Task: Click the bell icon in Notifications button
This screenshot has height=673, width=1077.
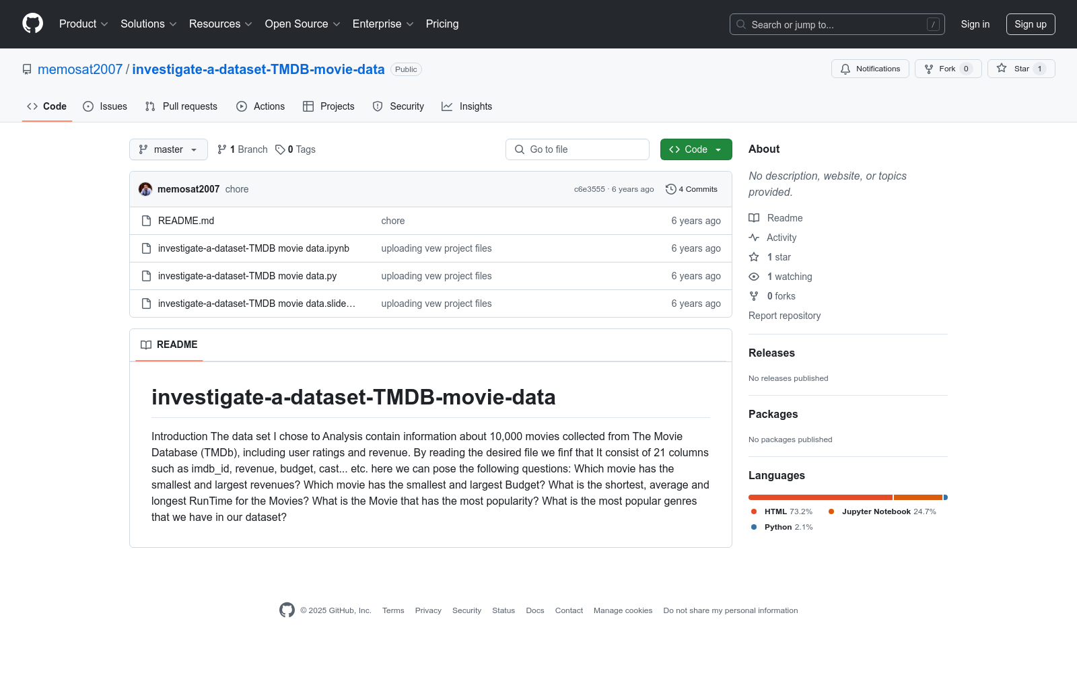Action: coord(845,69)
